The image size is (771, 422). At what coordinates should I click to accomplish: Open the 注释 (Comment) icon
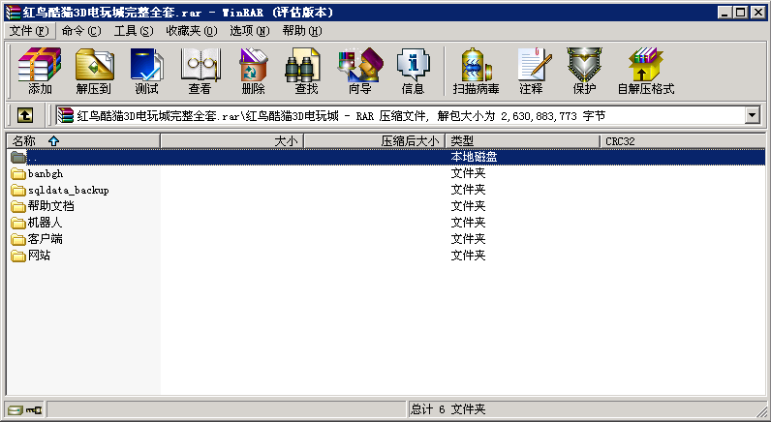click(x=531, y=71)
